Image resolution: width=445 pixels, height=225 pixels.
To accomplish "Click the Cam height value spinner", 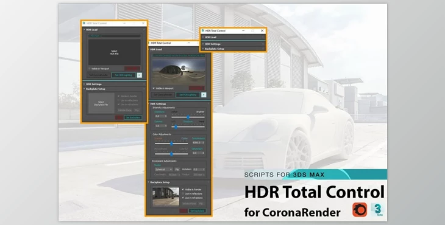I will (x=174, y=175).
